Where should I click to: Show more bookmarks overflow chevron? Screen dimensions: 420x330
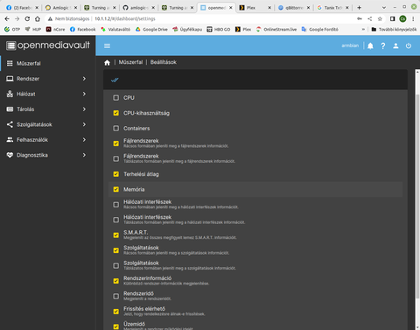point(363,29)
